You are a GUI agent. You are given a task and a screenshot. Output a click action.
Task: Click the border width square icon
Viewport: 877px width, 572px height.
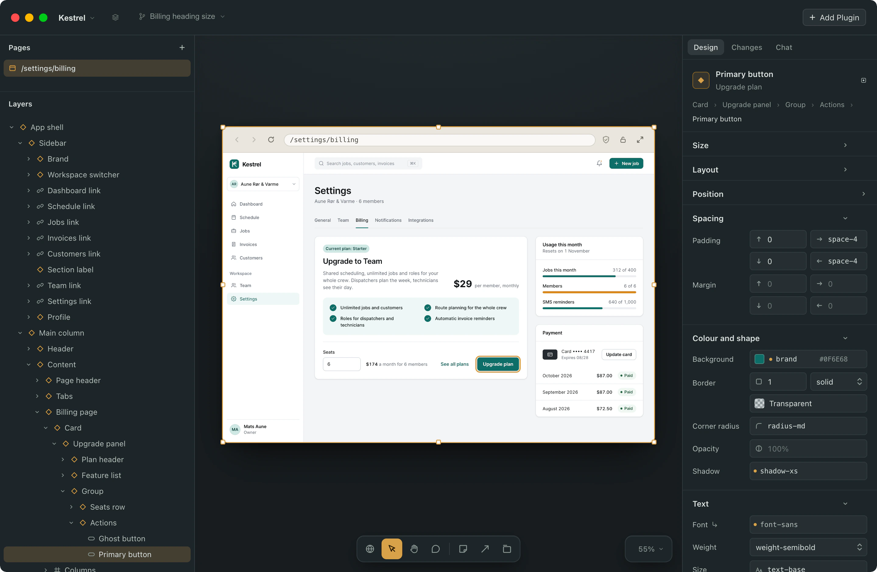pyautogui.click(x=759, y=382)
